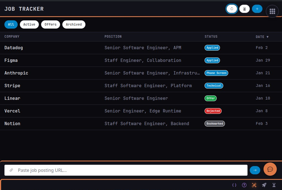Open the resume document icon

click(244, 9)
